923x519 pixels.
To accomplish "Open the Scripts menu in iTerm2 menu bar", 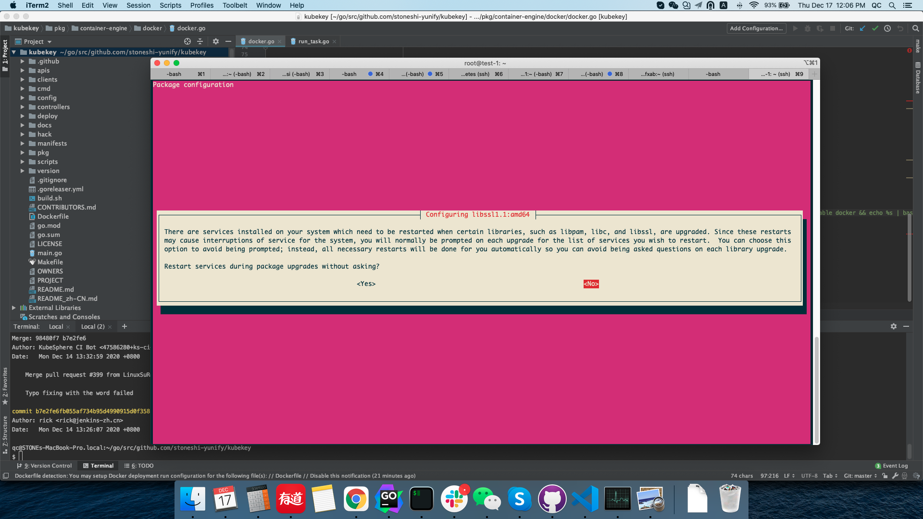I will pyautogui.click(x=170, y=5).
